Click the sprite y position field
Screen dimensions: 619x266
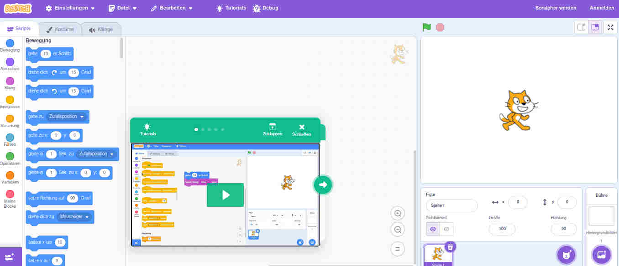[567, 202]
